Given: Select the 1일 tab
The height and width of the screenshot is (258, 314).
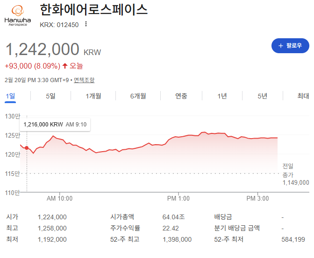Looking at the screenshot, I should click(10, 96).
